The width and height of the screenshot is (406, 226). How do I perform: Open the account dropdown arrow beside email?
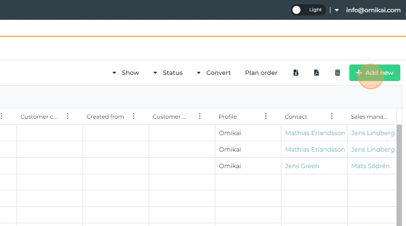pos(337,10)
